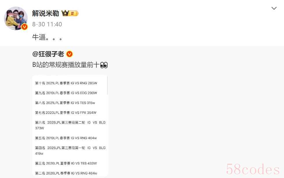284x178 pixels.
Task: Click the 第五名 IG VS RNG 404w row
Action: click(66, 138)
